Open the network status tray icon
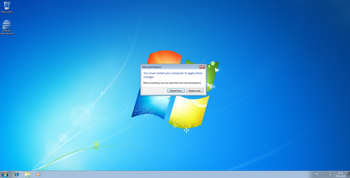Image resolution: width=350 pixels, height=178 pixels. click(x=326, y=174)
